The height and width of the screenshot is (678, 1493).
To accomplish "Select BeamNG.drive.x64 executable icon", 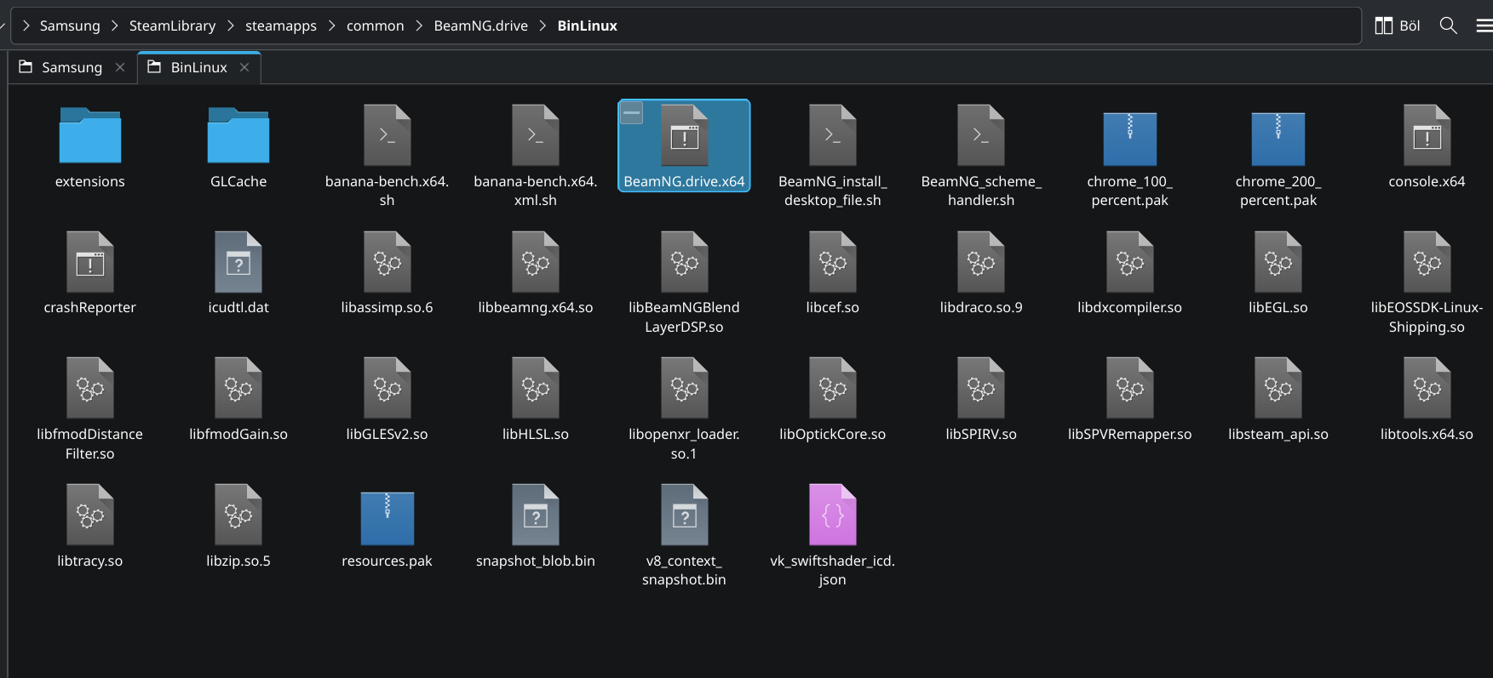I will point(685,135).
